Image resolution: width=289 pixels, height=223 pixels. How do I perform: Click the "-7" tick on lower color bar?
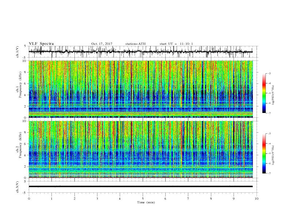(269, 173)
